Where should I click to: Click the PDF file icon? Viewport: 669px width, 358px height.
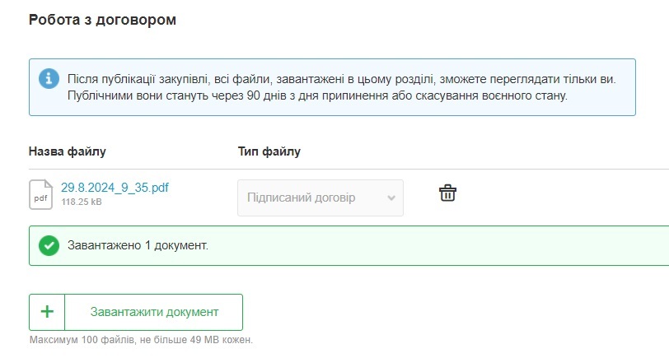[40, 194]
